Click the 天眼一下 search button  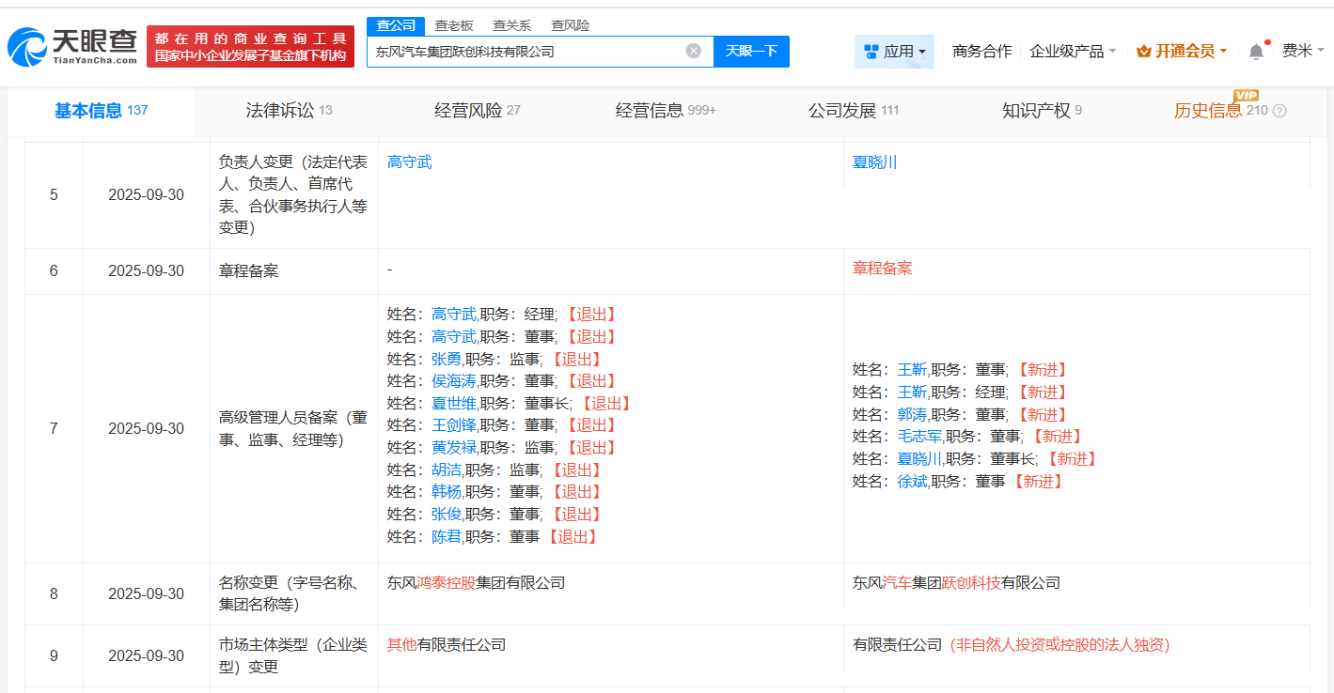(752, 52)
